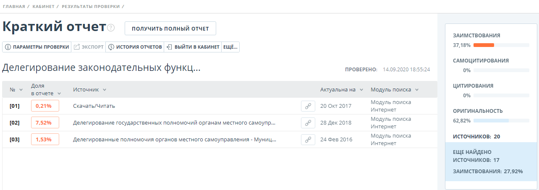Open Модуль поиска column filter
539x190 pixels.
click(416, 90)
